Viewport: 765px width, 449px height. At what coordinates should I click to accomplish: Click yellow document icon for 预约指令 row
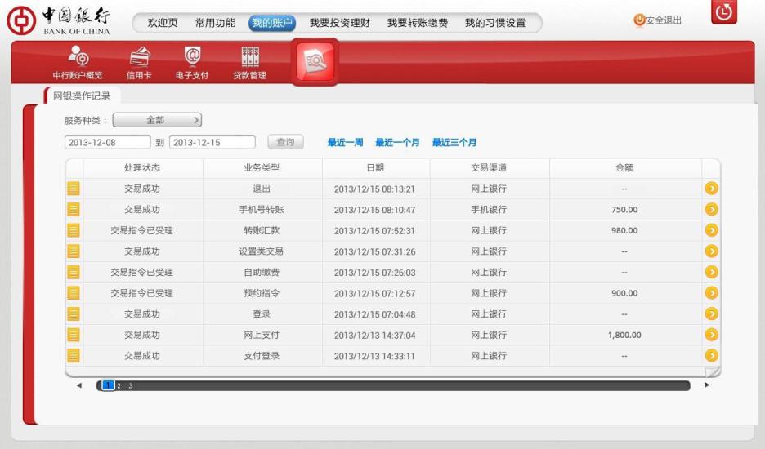click(74, 293)
